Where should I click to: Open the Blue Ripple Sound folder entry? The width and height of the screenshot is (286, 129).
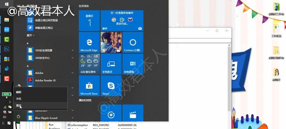(x=51, y=118)
